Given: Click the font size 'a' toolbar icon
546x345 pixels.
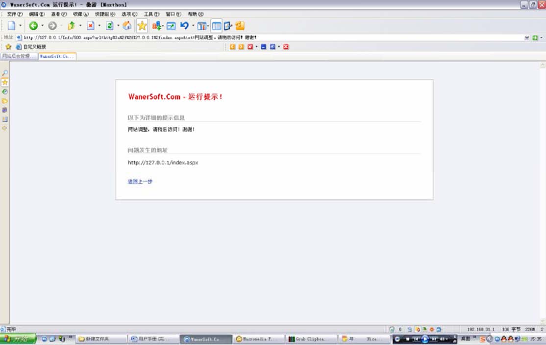Looking at the screenshot, I should click(156, 26).
